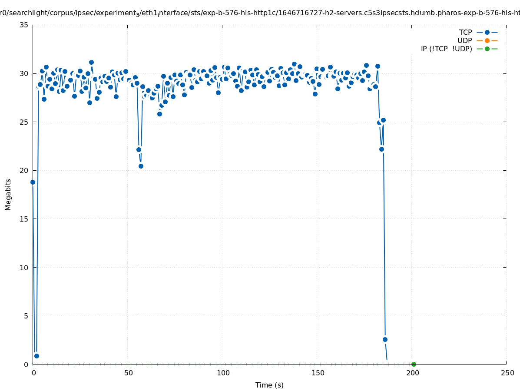520x391 pixels.
Task: Select the UDP legend label
Action: coord(464,40)
